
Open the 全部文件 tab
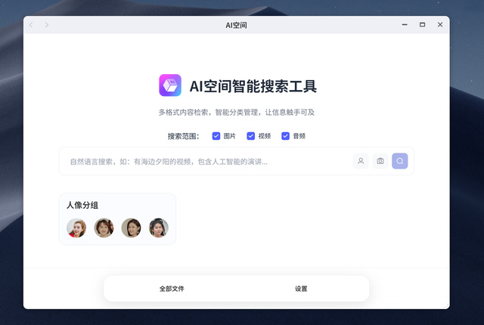[x=172, y=289]
